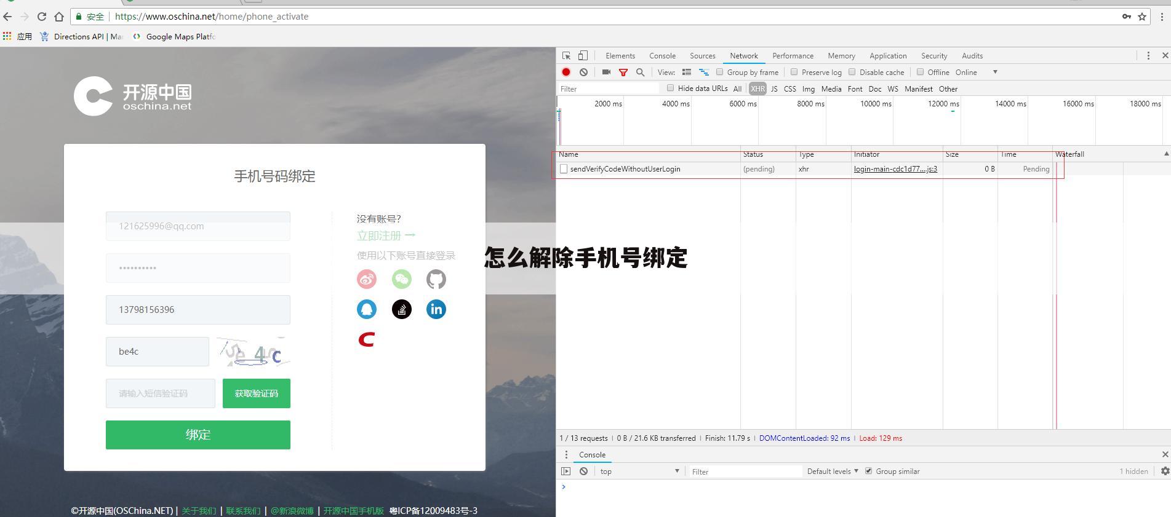Log in with WeChat icon

[401, 279]
